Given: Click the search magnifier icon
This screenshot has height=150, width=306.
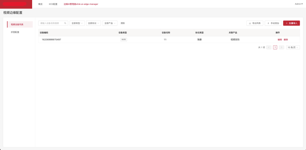Looking at the screenshot, I should click(x=65, y=23).
